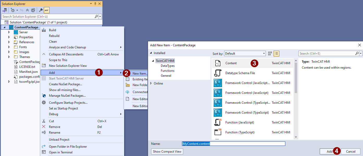Click the Show All Files icon
The height and width of the screenshot is (156, 363).
(33, 10)
